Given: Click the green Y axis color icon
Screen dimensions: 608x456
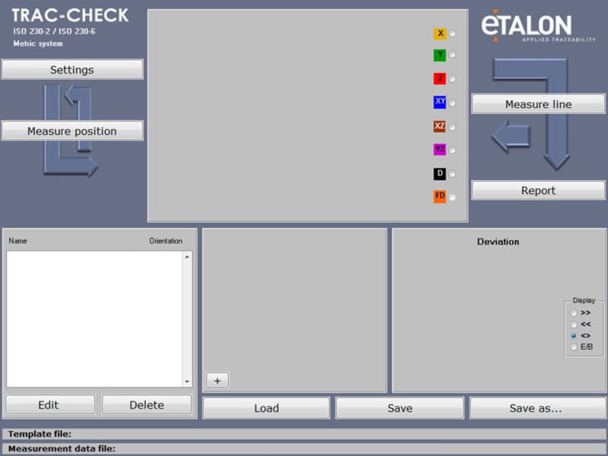Looking at the screenshot, I should [440, 55].
